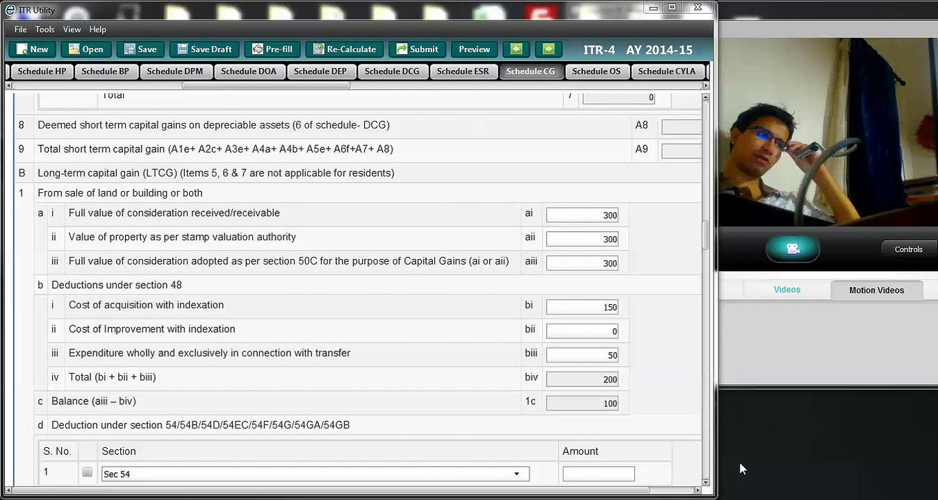Viewport: 938px width, 500px height.
Task: Open the File menu
Action: pyautogui.click(x=21, y=29)
